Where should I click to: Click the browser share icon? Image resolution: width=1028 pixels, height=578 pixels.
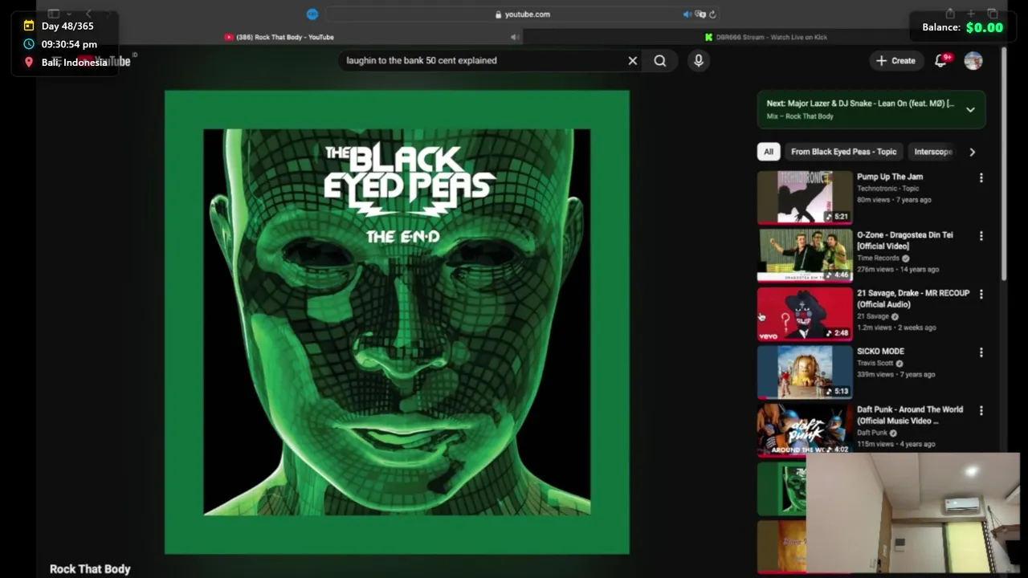point(950,14)
